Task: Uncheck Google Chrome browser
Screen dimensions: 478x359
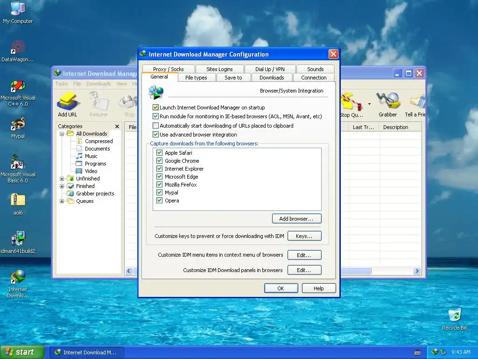Action: point(159,161)
